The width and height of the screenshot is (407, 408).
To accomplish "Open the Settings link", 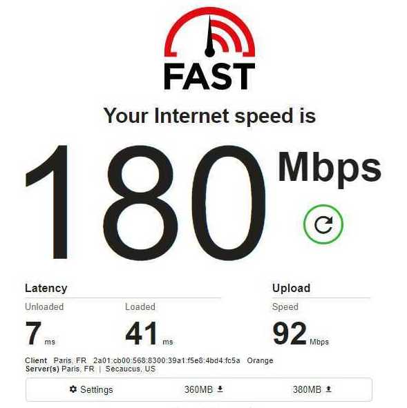I will click(x=91, y=389).
